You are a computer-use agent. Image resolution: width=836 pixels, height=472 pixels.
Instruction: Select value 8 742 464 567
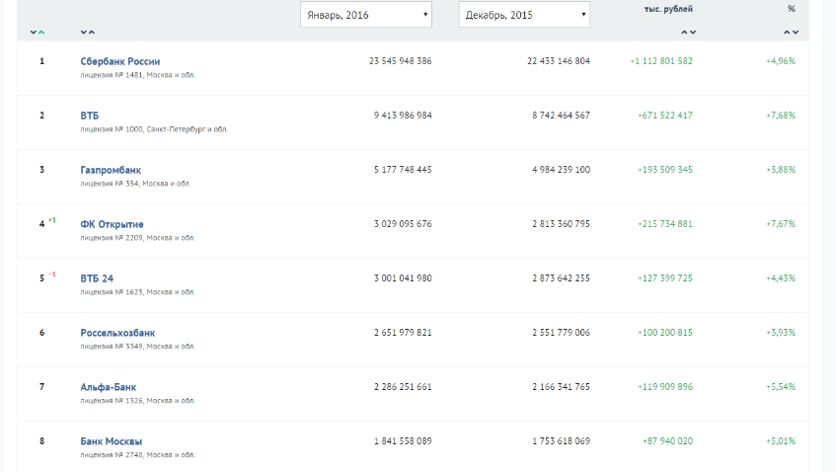[561, 116]
